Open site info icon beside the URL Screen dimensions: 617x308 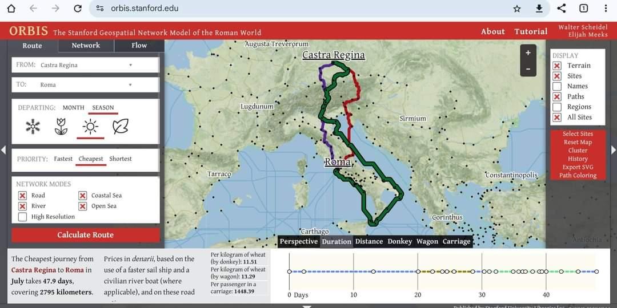tap(100, 8)
